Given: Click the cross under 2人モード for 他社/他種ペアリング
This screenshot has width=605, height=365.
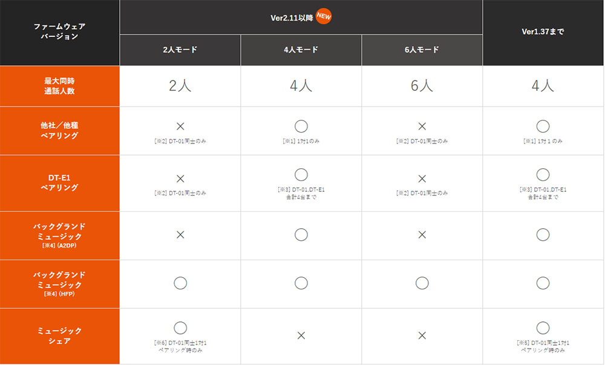Looking at the screenshot, I should 180,126.
